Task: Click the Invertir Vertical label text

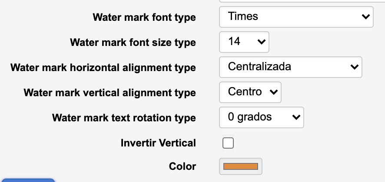Action: tap(158, 143)
